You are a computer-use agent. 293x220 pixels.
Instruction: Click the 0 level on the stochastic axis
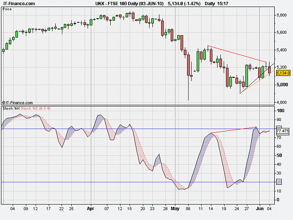click(x=278, y=200)
